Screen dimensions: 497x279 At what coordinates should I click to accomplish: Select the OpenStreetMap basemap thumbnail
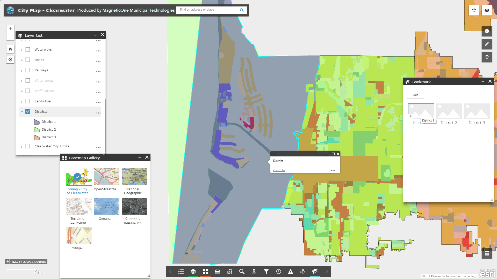point(106,177)
